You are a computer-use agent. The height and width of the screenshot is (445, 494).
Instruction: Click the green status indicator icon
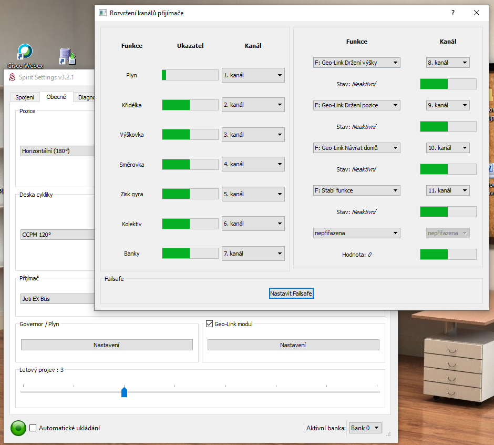[18, 428]
